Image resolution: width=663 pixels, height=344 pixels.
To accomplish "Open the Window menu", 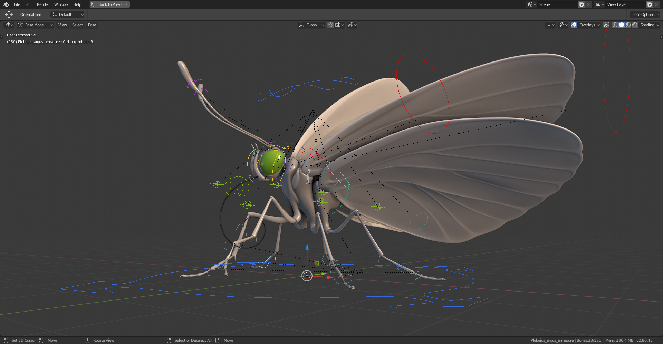I will 61,4.
